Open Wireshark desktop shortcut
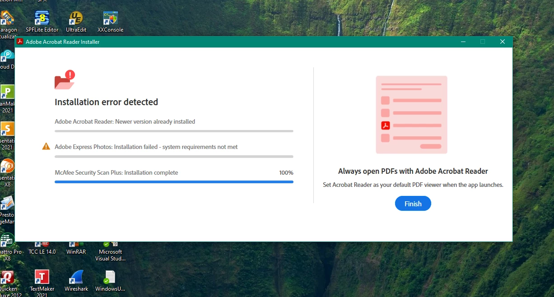The image size is (554, 297). coord(76,281)
